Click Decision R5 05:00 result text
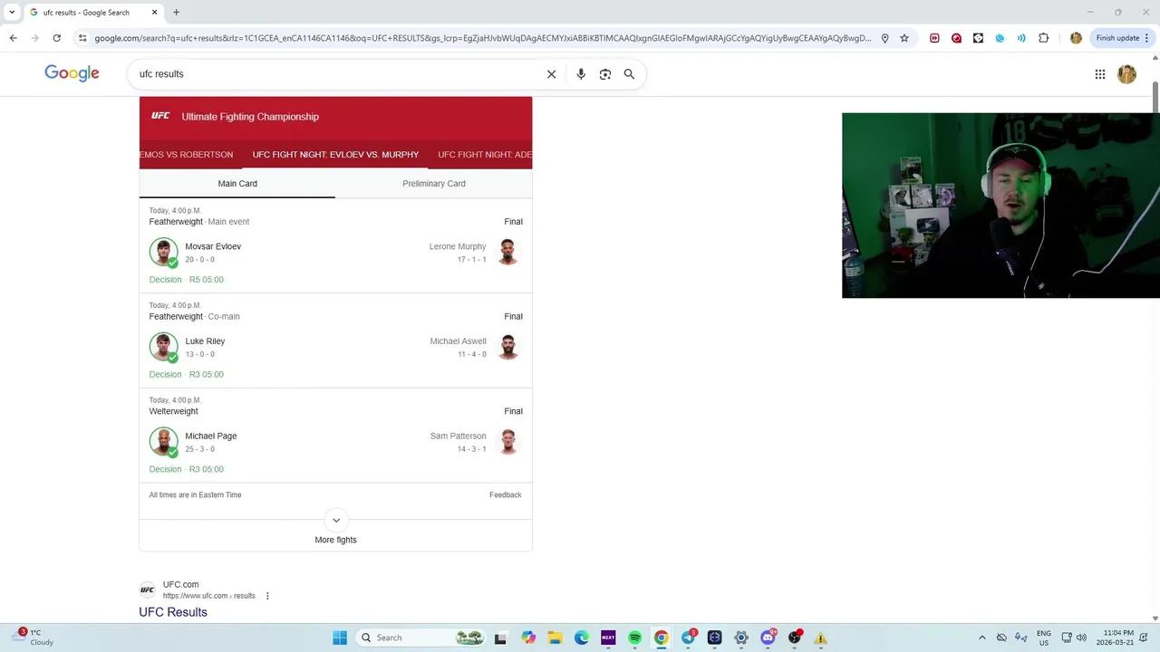 pyautogui.click(x=187, y=280)
